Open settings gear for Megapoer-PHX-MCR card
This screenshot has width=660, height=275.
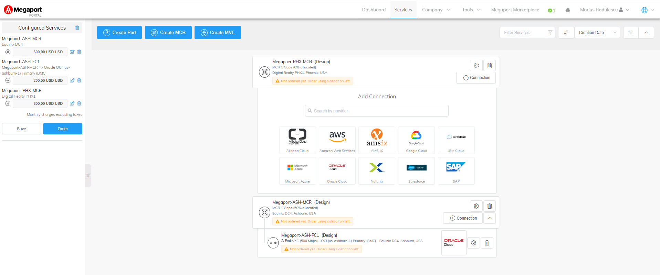click(x=476, y=65)
